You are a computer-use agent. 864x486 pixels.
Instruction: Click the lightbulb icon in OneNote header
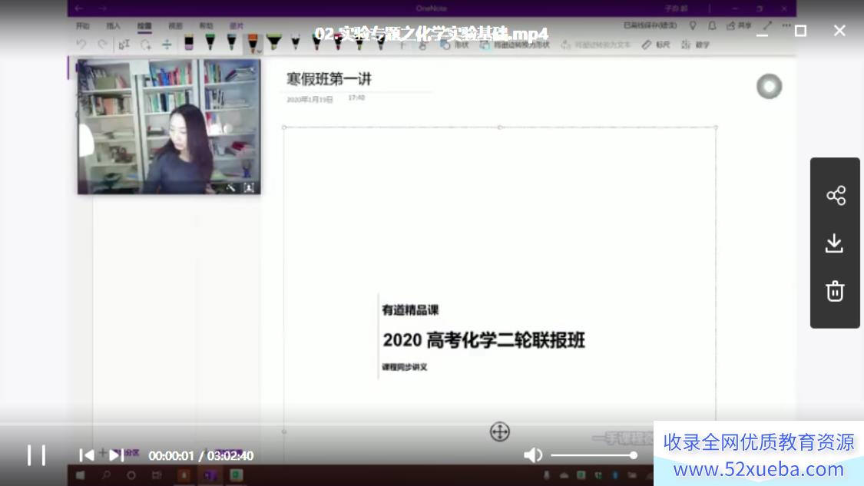point(693,25)
